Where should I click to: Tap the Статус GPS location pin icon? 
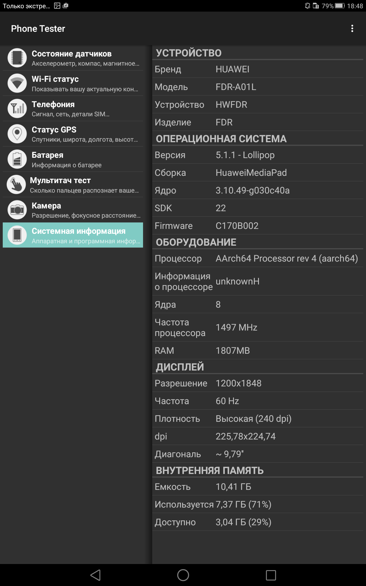pos(17,134)
